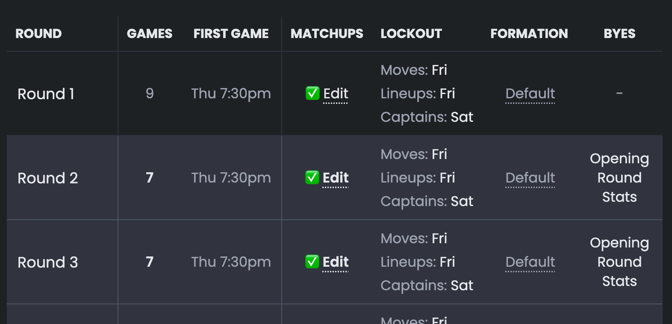This screenshot has height=324, width=672.
Task: Open the Edit matchups link for Round 3
Action: pos(336,262)
